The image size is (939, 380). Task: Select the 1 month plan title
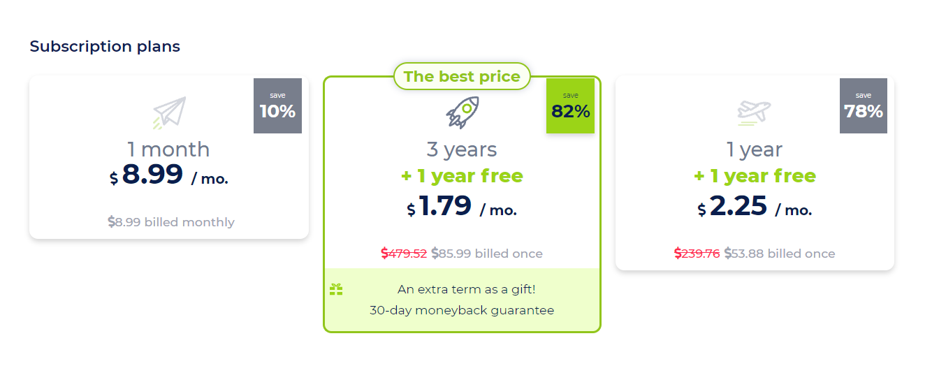pos(168,149)
